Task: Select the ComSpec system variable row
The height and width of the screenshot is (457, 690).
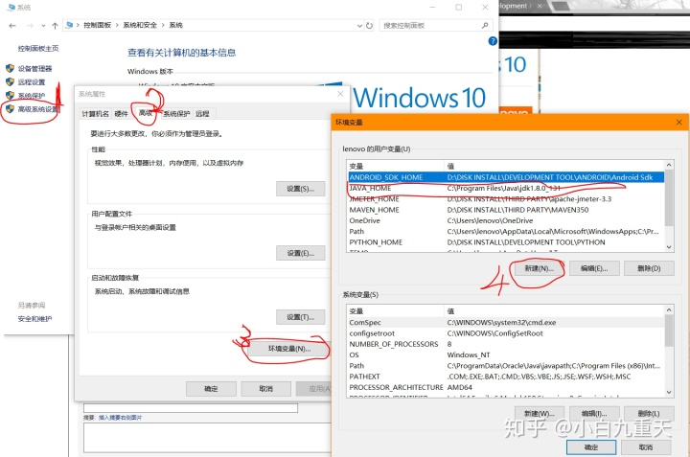Action: tap(506, 323)
